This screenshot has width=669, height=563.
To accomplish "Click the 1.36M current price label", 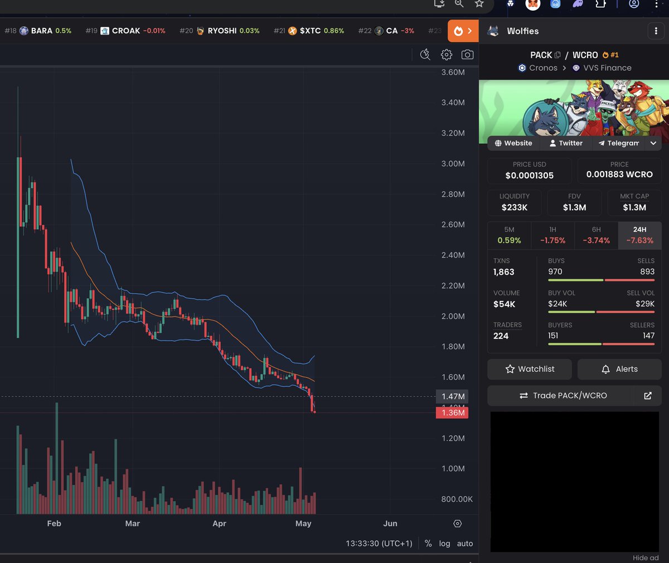I will point(453,413).
